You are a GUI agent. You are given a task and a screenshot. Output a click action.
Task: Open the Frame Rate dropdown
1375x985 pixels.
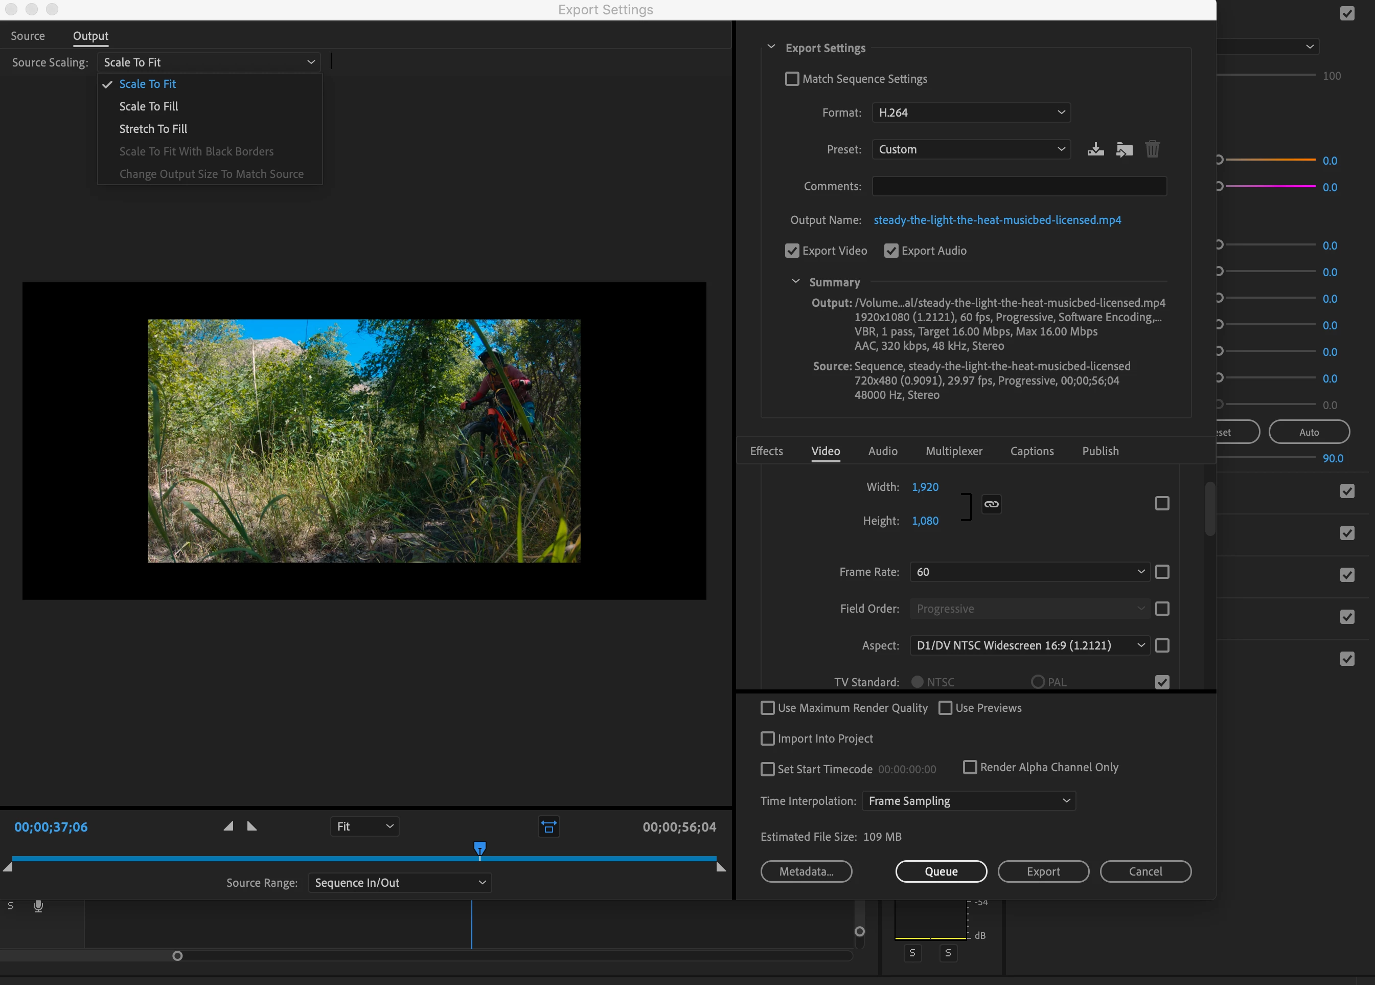[1029, 572]
